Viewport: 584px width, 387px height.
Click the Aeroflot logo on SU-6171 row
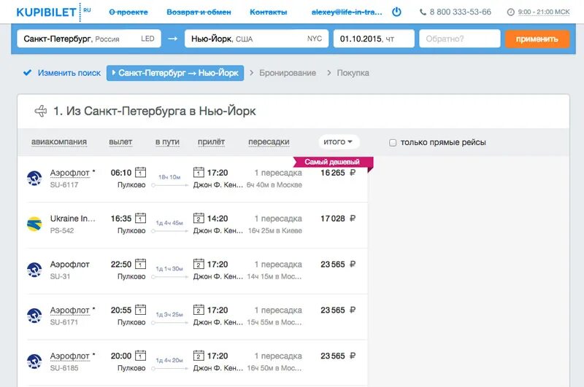(34, 316)
